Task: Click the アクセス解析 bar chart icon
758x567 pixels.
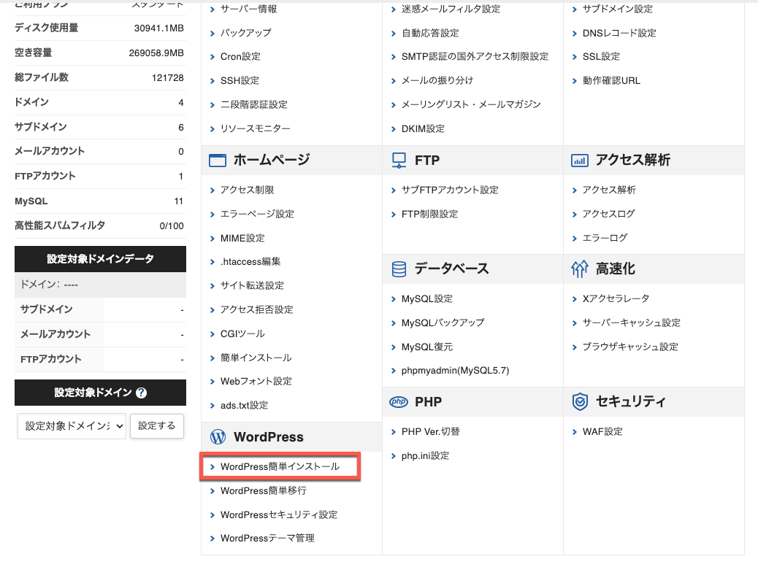Action: coord(580,161)
